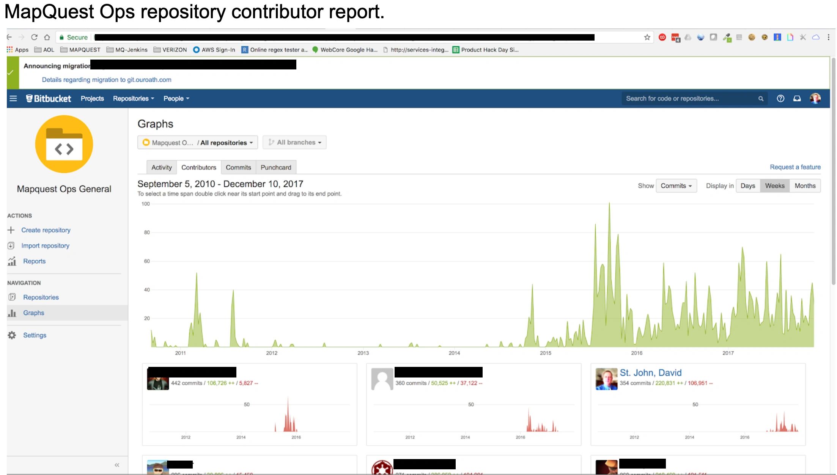Image resolution: width=837 pixels, height=475 pixels.
Task: Click the search magnifier icon
Action: coord(761,99)
